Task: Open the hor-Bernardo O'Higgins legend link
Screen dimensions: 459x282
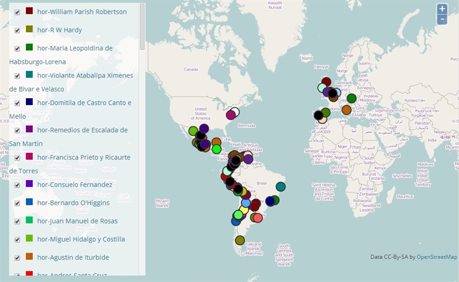Action: pyautogui.click(x=73, y=203)
